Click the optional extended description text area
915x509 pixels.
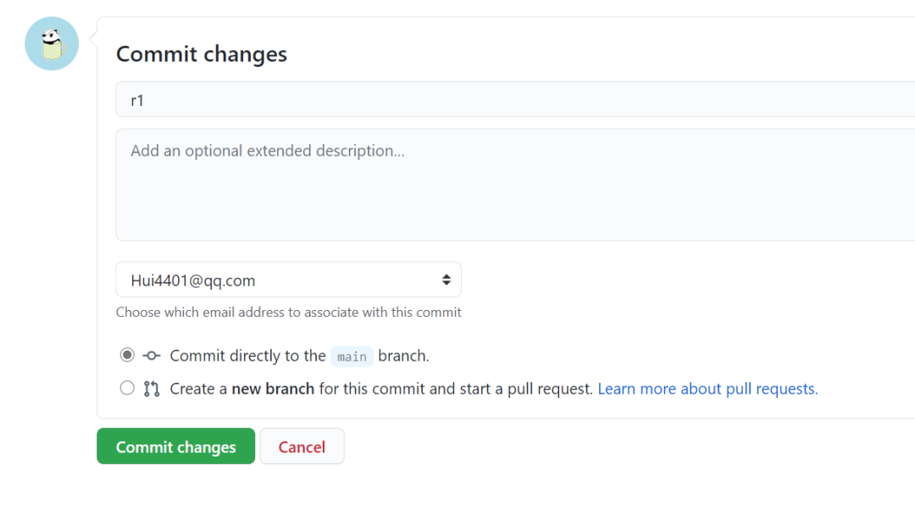click(515, 185)
